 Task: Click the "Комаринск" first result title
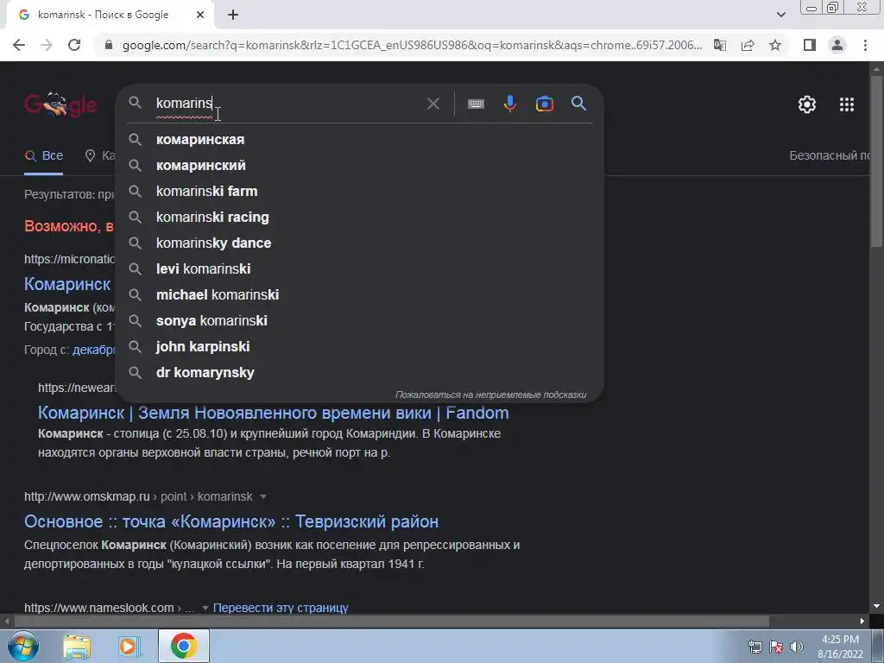[67, 284]
